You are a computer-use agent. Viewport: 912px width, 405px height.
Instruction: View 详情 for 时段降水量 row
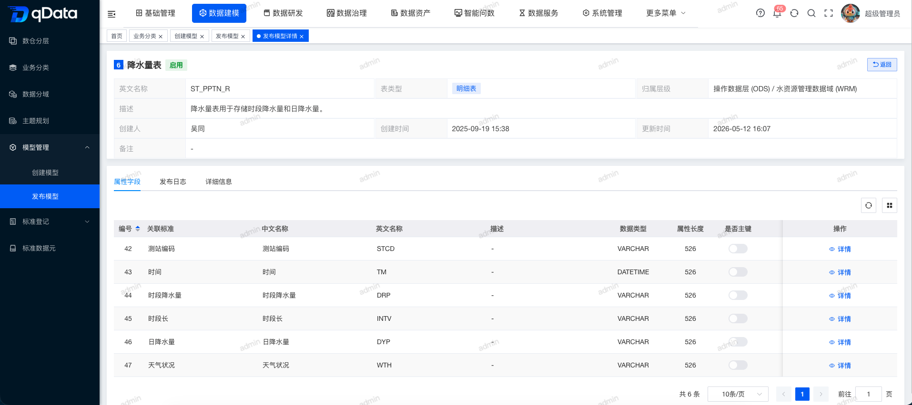pyautogui.click(x=840, y=296)
